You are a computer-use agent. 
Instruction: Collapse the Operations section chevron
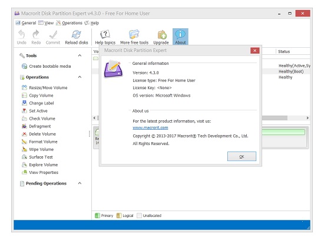pos(80,77)
